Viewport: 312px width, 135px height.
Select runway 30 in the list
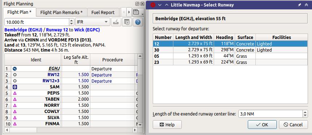click(230, 50)
